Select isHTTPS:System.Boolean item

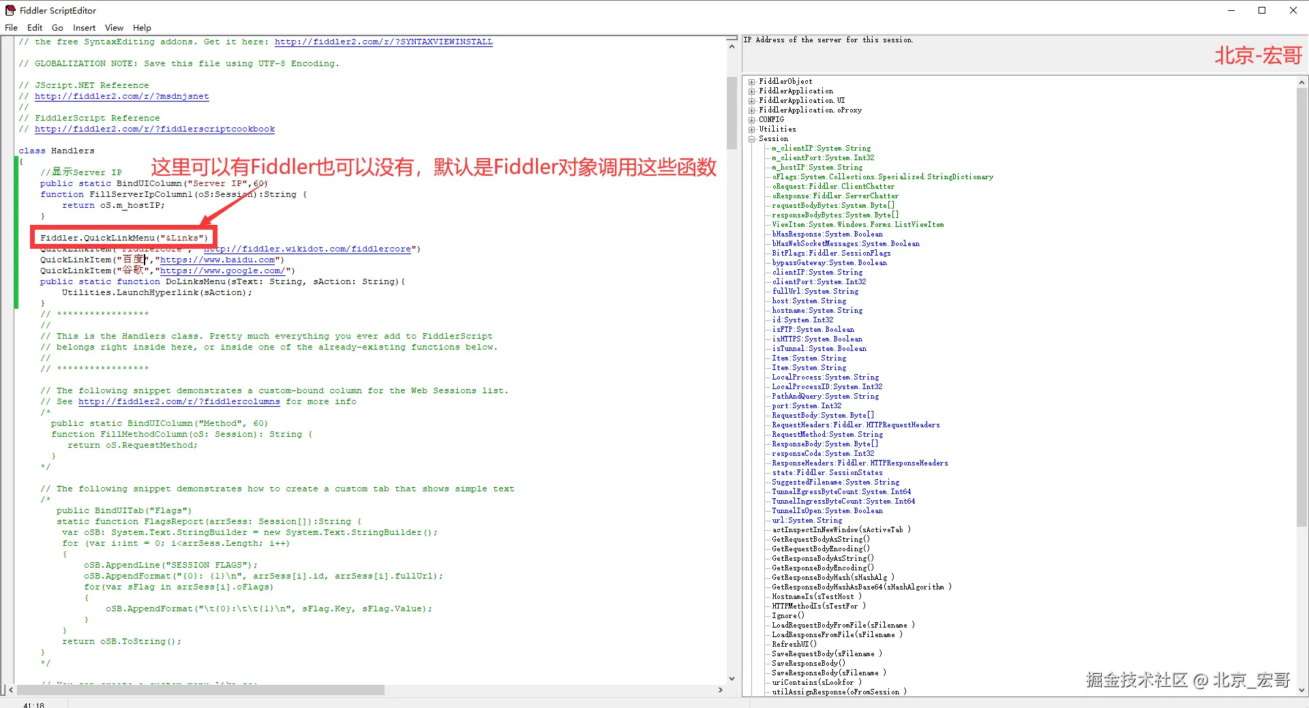coord(817,339)
